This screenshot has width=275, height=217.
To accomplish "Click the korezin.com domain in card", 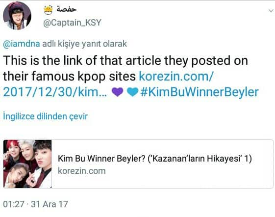I will point(82,171).
